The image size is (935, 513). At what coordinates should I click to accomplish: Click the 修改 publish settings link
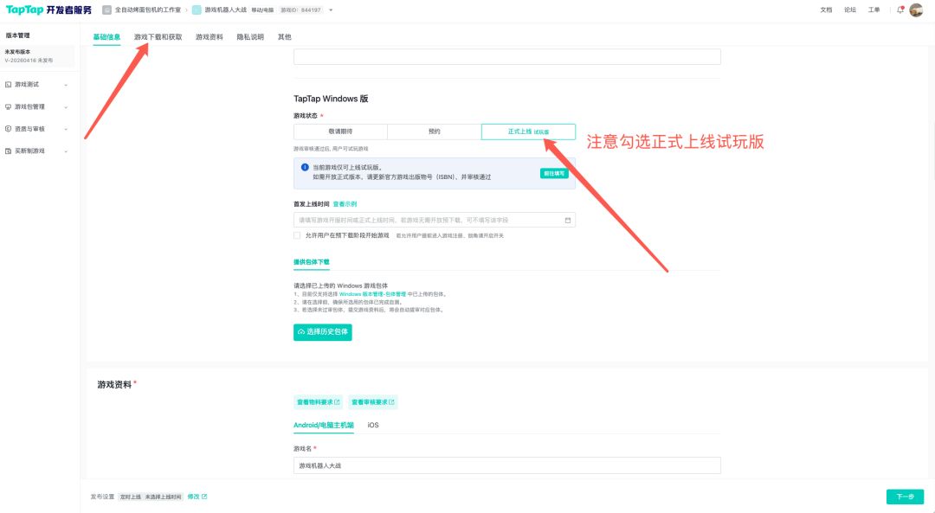click(193, 497)
